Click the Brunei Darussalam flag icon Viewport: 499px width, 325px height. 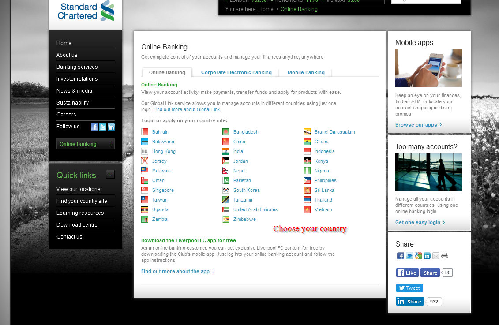pyautogui.click(x=307, y=132)
